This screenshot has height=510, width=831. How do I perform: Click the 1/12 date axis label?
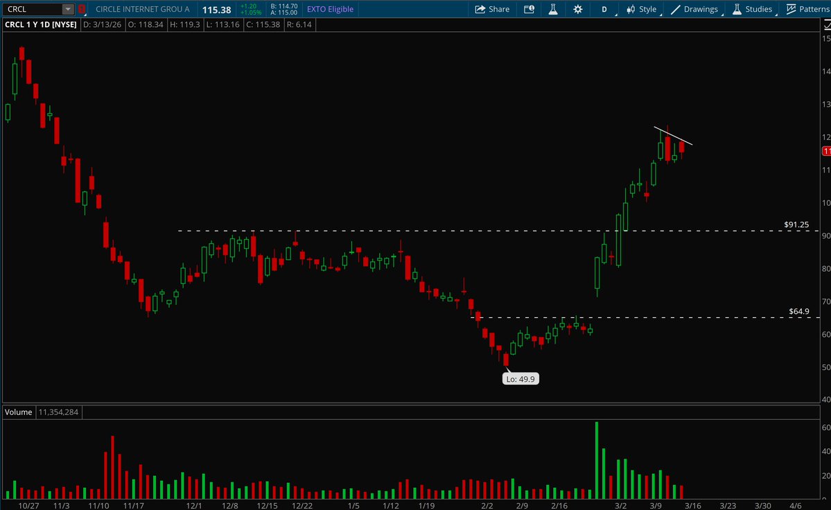[391, 506]
